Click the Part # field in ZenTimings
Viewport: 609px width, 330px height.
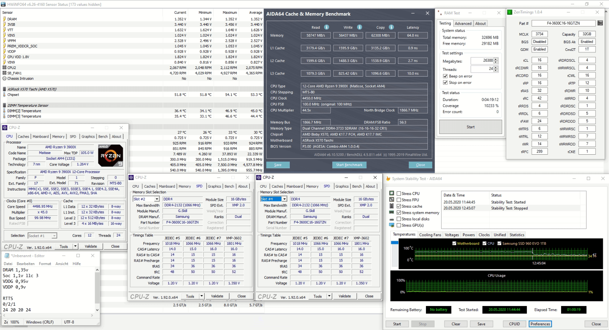pos(563,23)
